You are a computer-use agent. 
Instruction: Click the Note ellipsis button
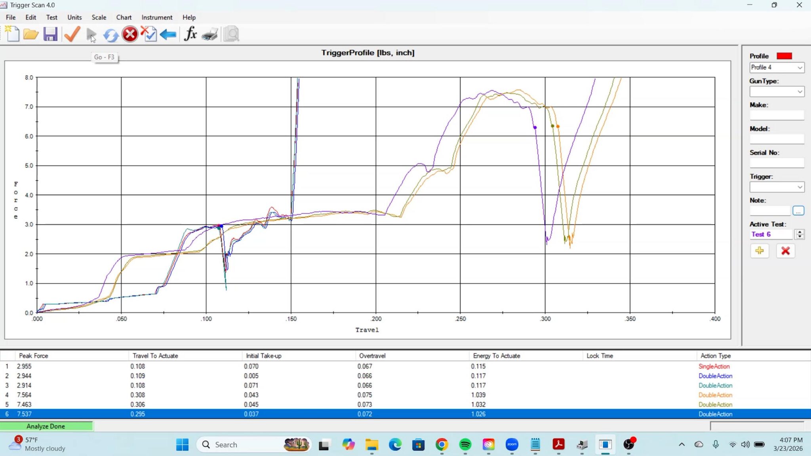pos(798,211)
